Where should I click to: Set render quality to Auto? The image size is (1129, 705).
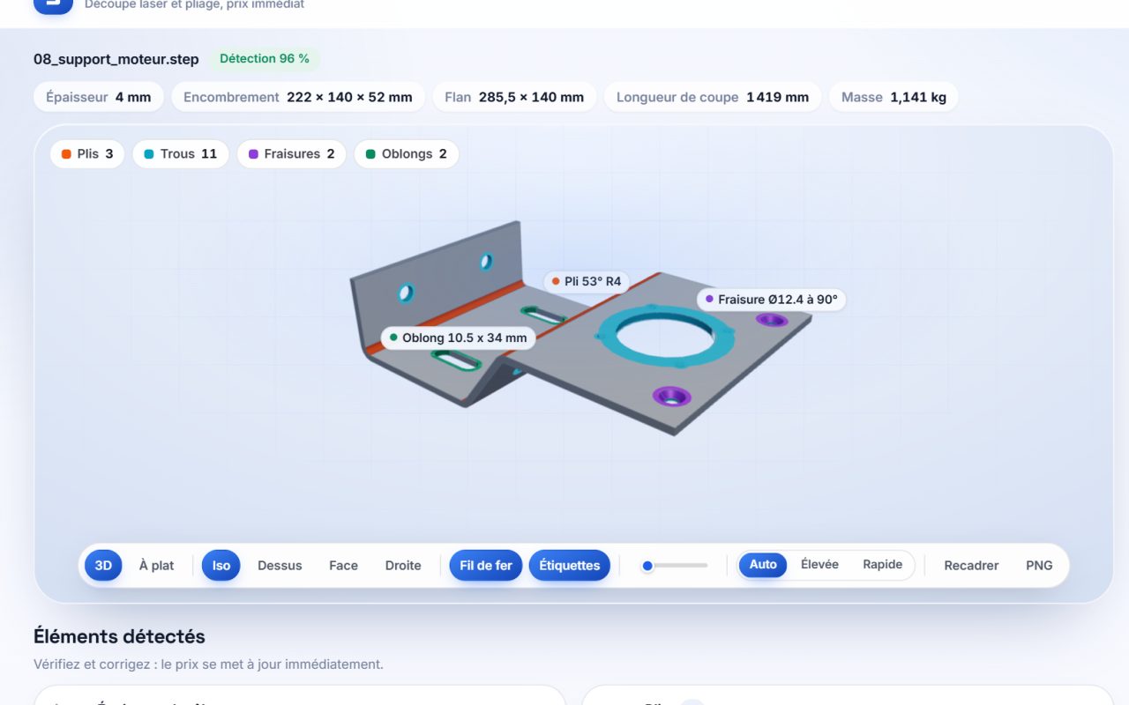pyautogui.click(x=763, y=565)
